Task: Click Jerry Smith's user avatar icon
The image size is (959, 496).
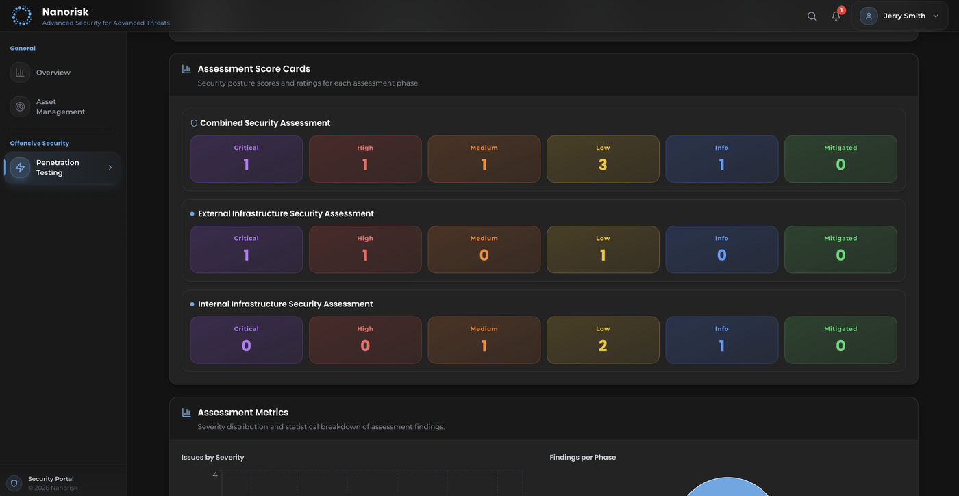Action: [x=869, y=16]
